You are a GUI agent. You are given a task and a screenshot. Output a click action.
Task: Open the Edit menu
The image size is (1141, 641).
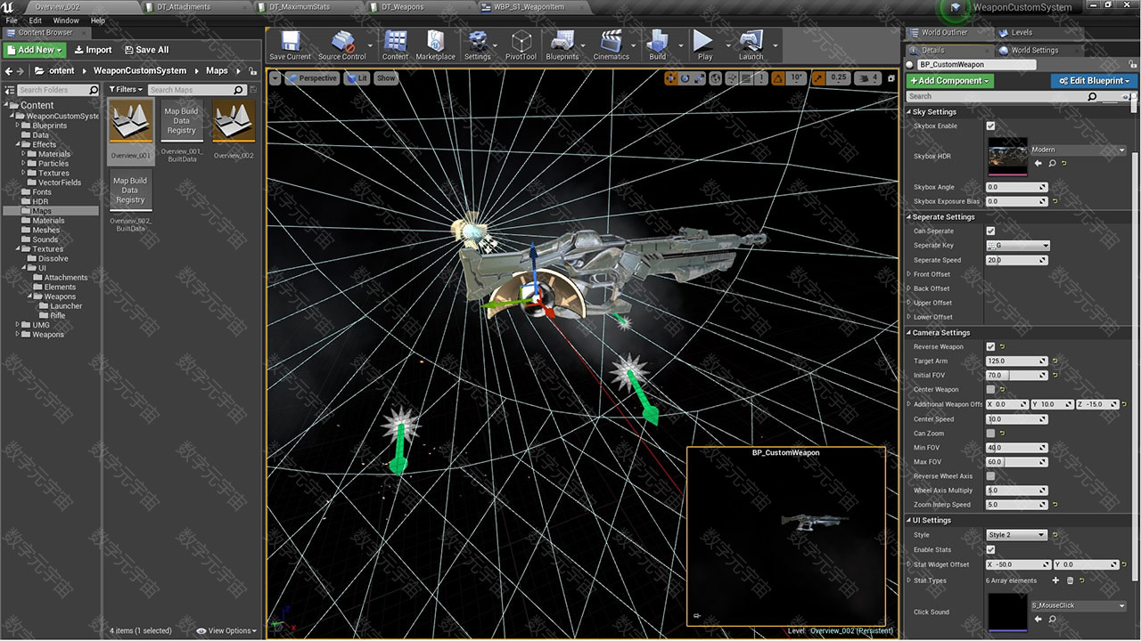coord(35,20)
